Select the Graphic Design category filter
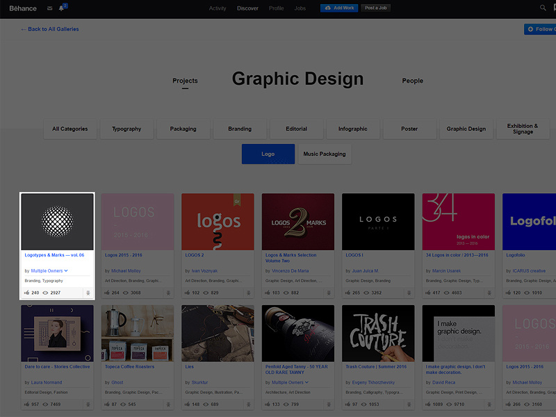Image resolution: width=556 pixels, height=417 pixels. point(466,129)
